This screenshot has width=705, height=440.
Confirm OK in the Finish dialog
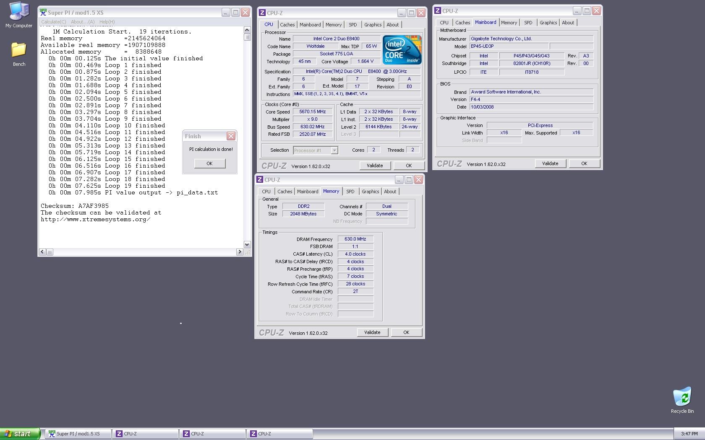(x=209, y=163)
